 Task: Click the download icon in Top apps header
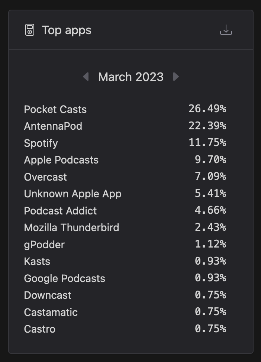[x=226, y=30]
